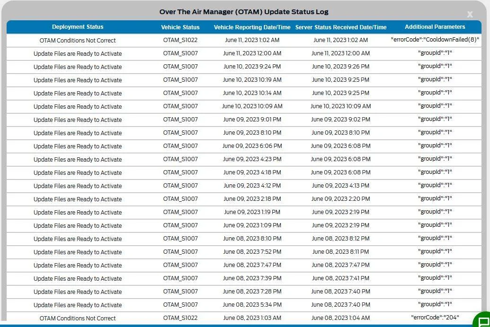
Task: Select OTAM_S1007 in the June 08 7:47 PM row
Action: click(x=180, y=265)
